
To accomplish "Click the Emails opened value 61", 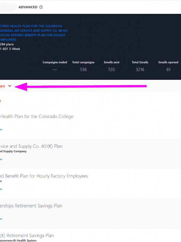I will pyautogui.click(x=168, y=70).
